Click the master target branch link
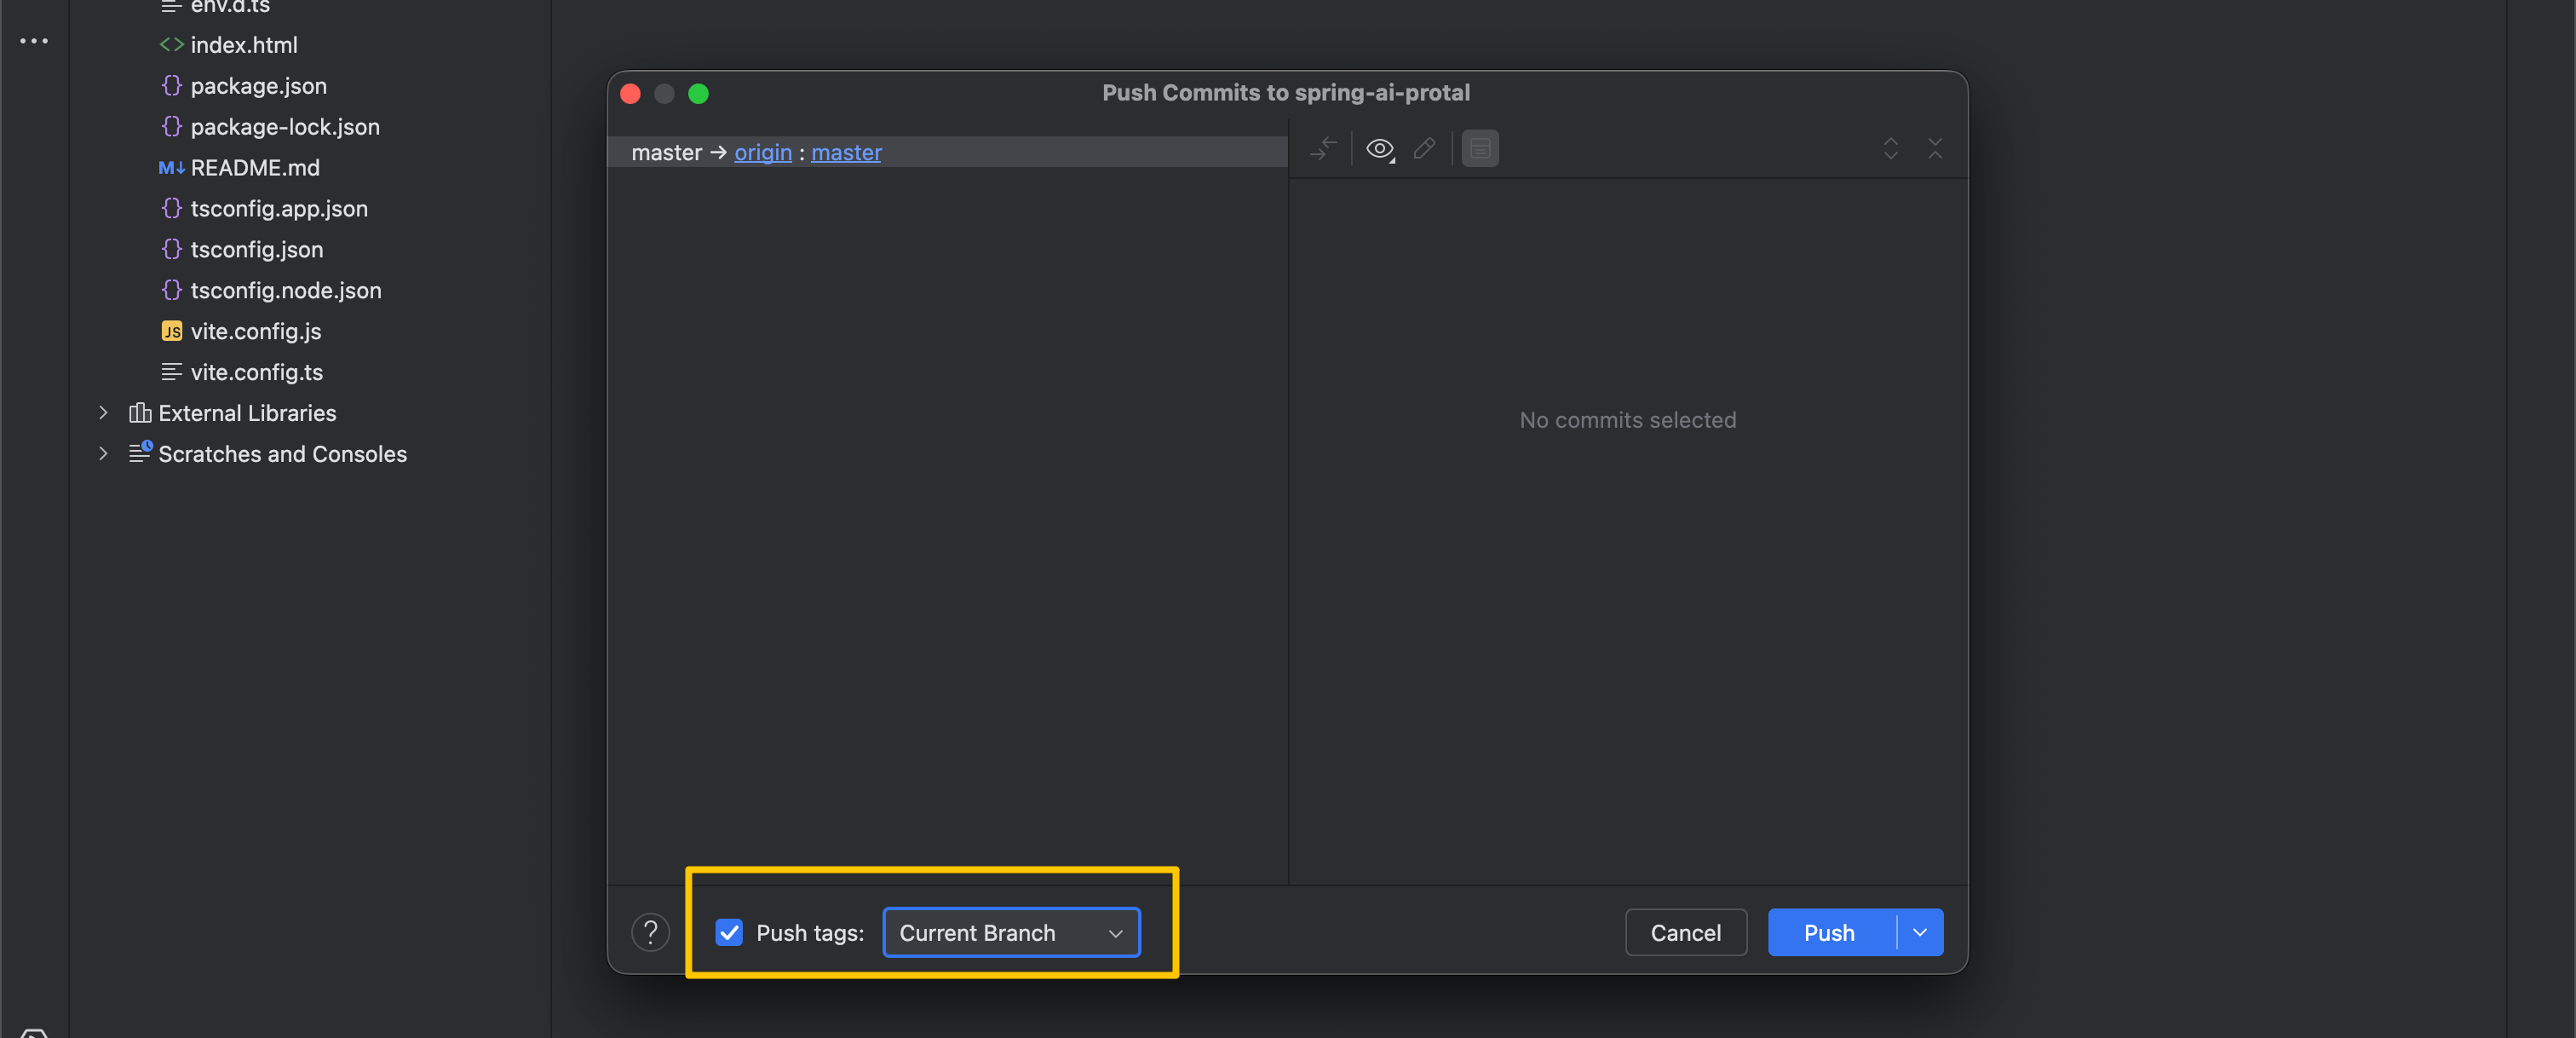This screenshot has width=2576, height=1038. [x=846, y=152]
